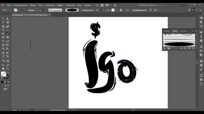The width and height of the screenshot is (204, 114).
Task: Expand fill swatch dropdown in control bar
Action: (x=18, y=10)
